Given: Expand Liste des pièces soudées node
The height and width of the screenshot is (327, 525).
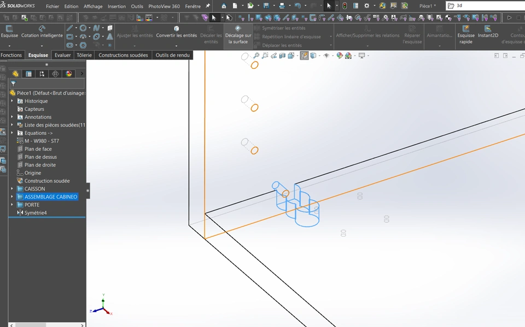Looking at the screenshot, I should click(12, 125).
